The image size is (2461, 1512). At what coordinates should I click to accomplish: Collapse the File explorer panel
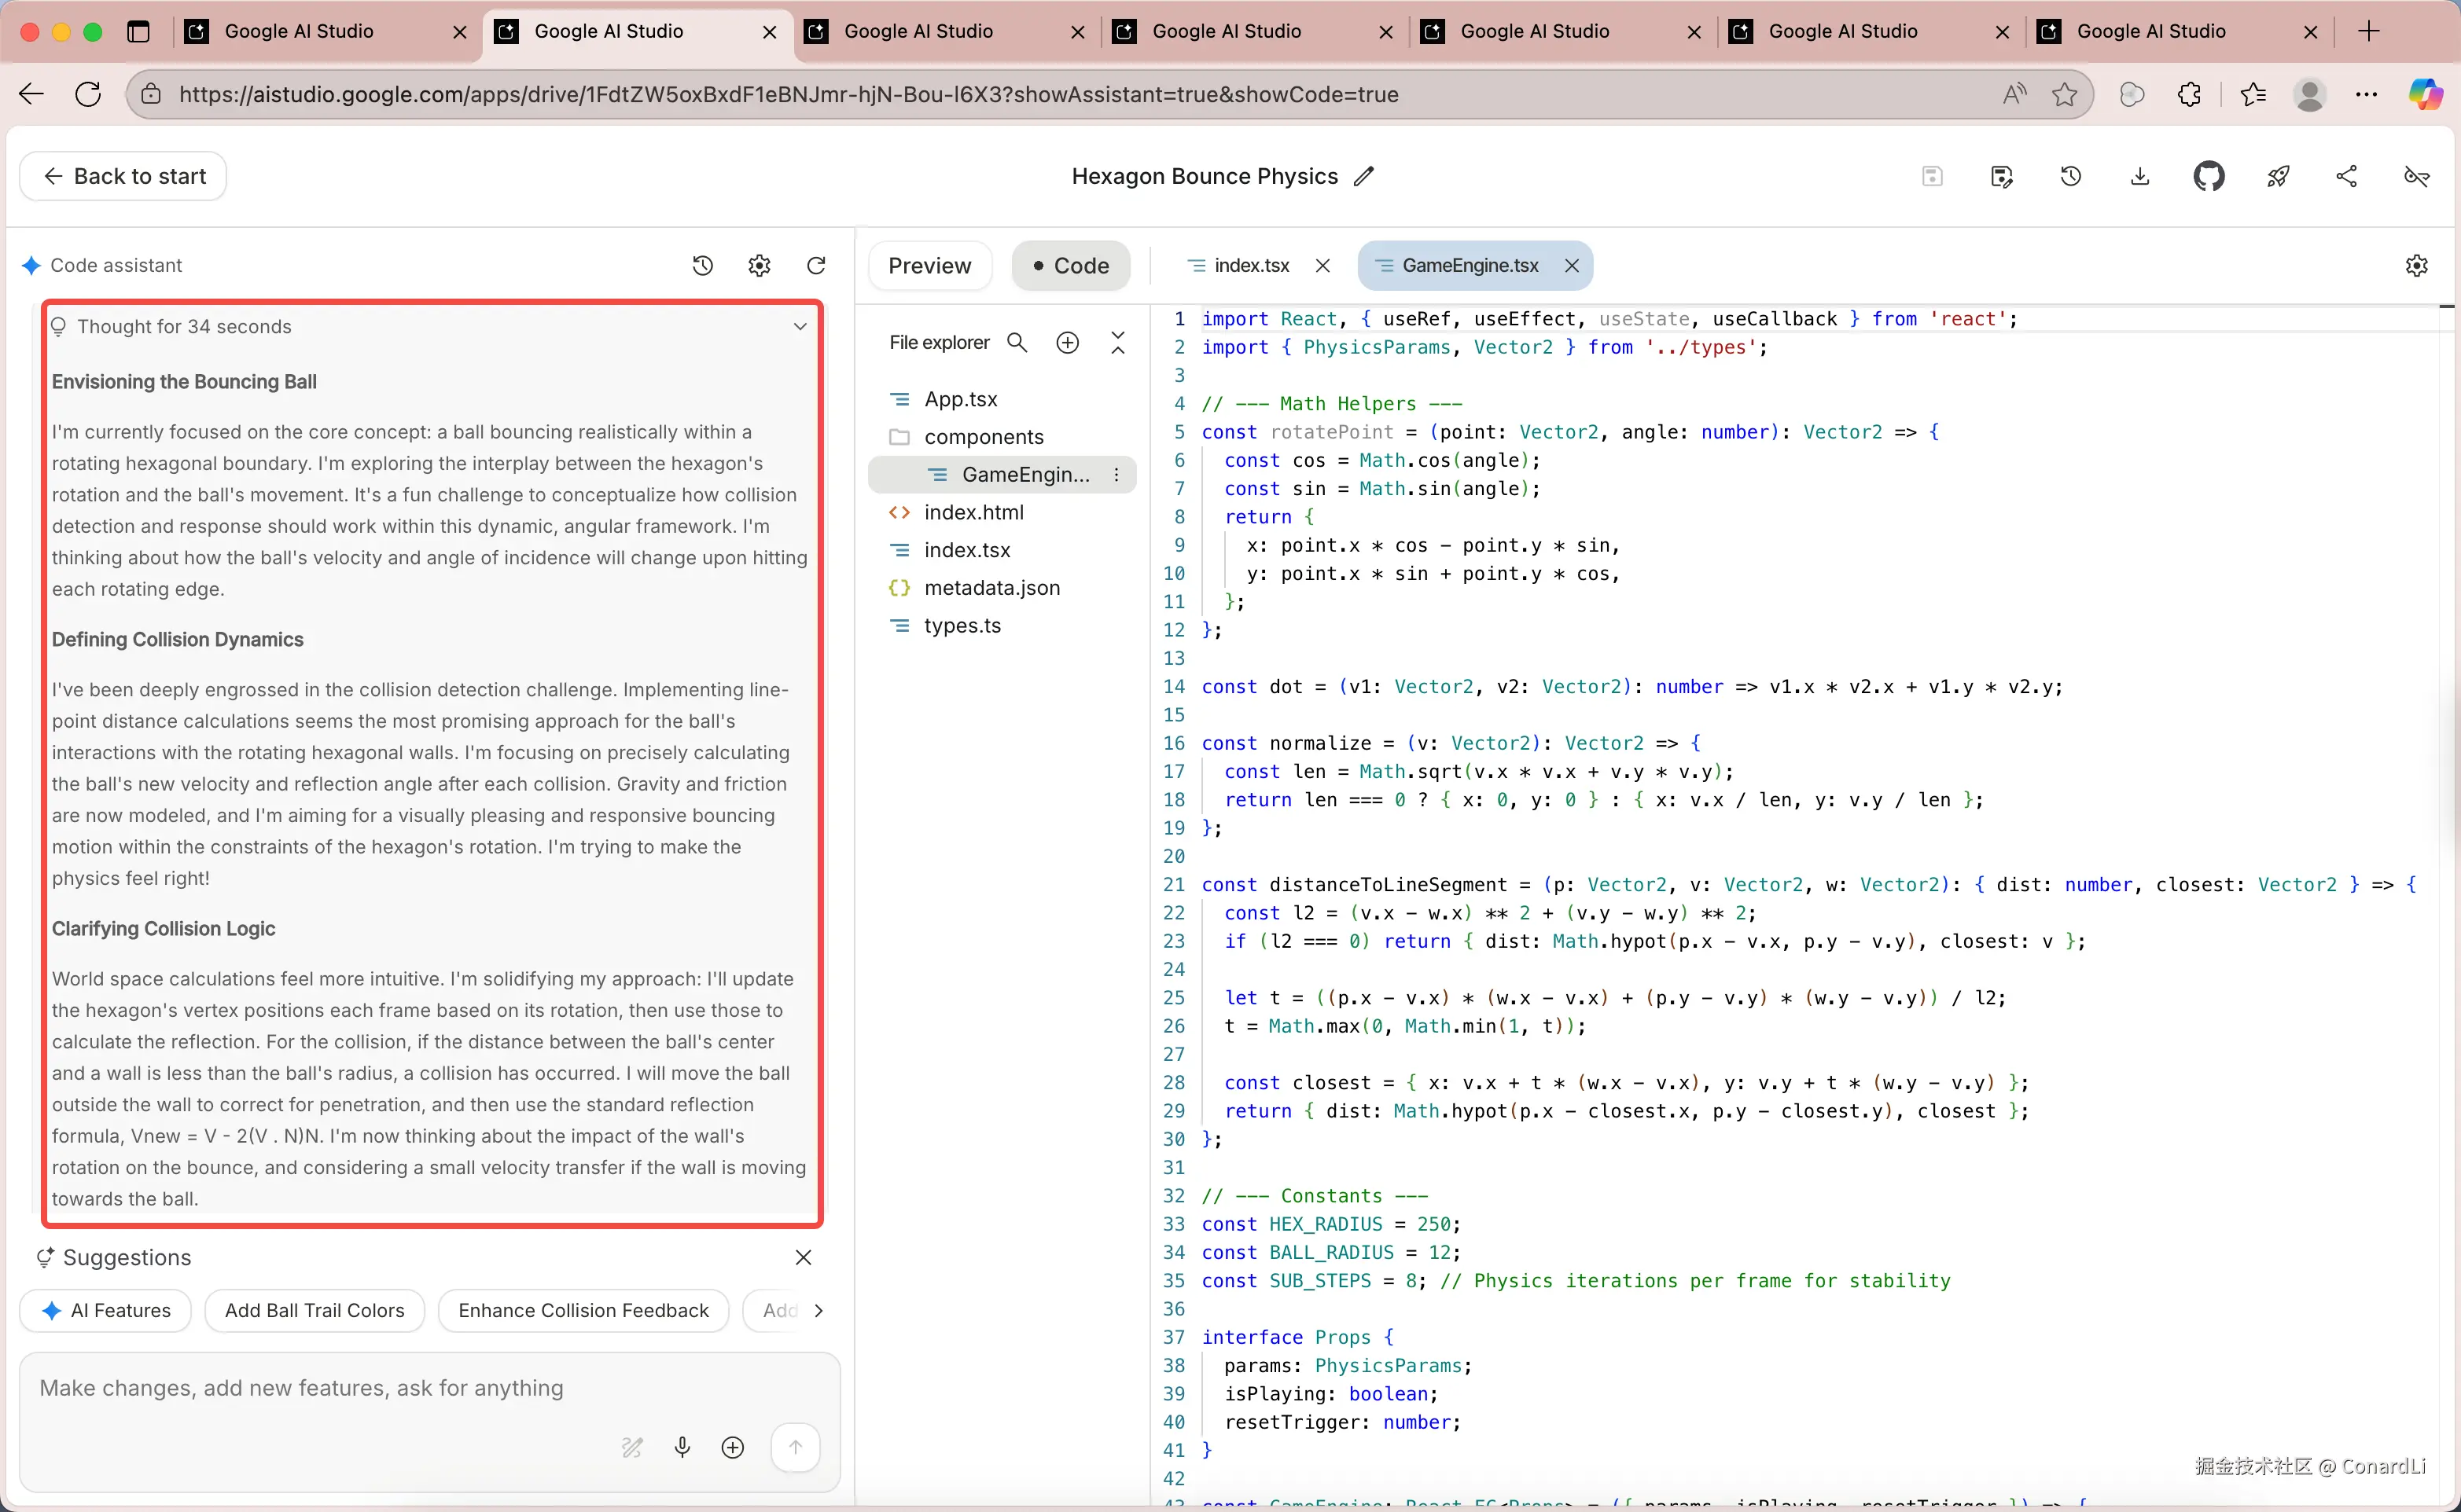tap(1118, 343)
